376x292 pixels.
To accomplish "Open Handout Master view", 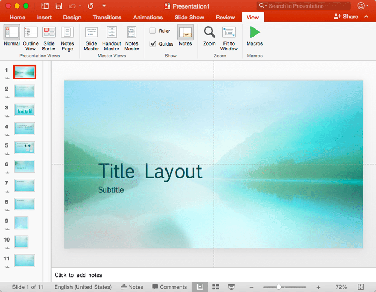I will pos(112,38).
